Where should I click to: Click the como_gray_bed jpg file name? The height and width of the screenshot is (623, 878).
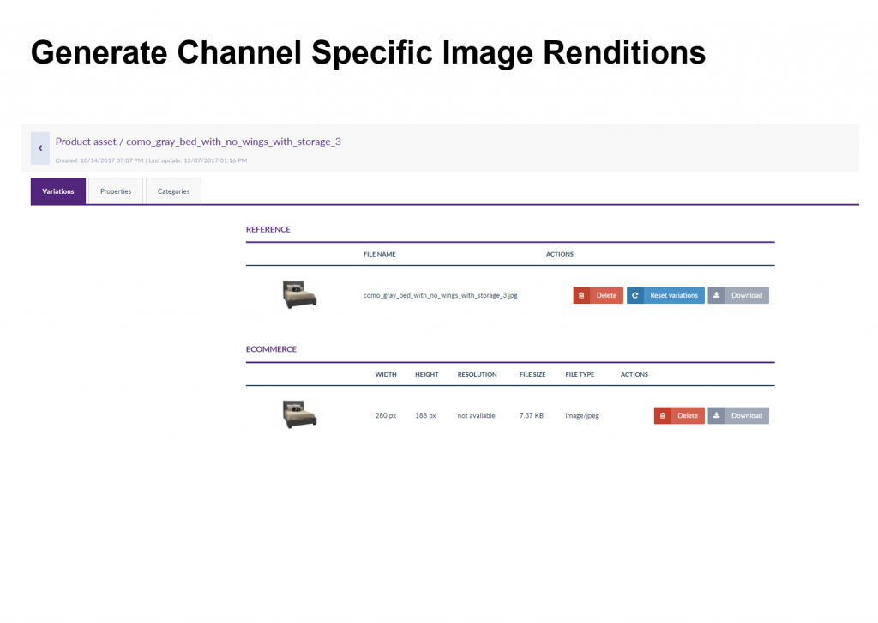click(x=440, y=295)
